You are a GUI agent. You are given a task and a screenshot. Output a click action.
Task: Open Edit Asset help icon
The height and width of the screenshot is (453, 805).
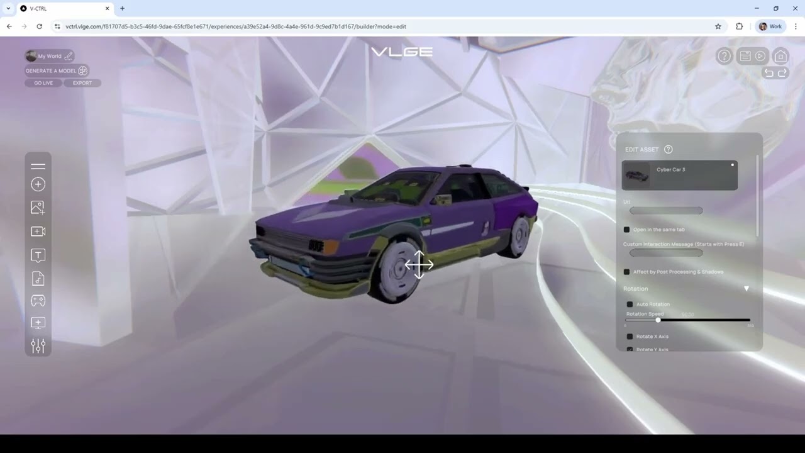coord(668,149)
